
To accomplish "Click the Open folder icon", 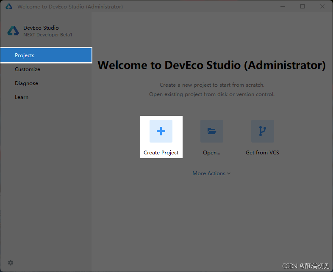I will tap(211, 131).
